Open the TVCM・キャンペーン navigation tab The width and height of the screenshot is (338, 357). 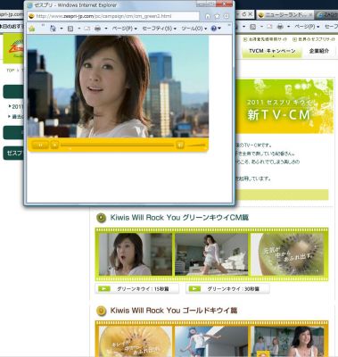[x=272, y=51]
